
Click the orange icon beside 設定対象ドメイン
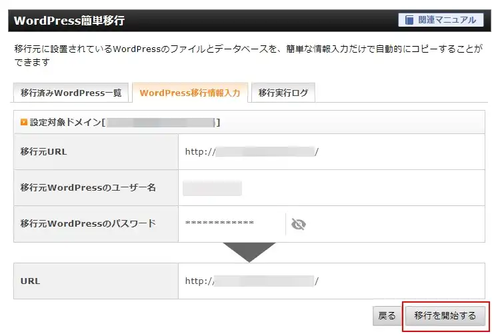[x=24, y=122]
